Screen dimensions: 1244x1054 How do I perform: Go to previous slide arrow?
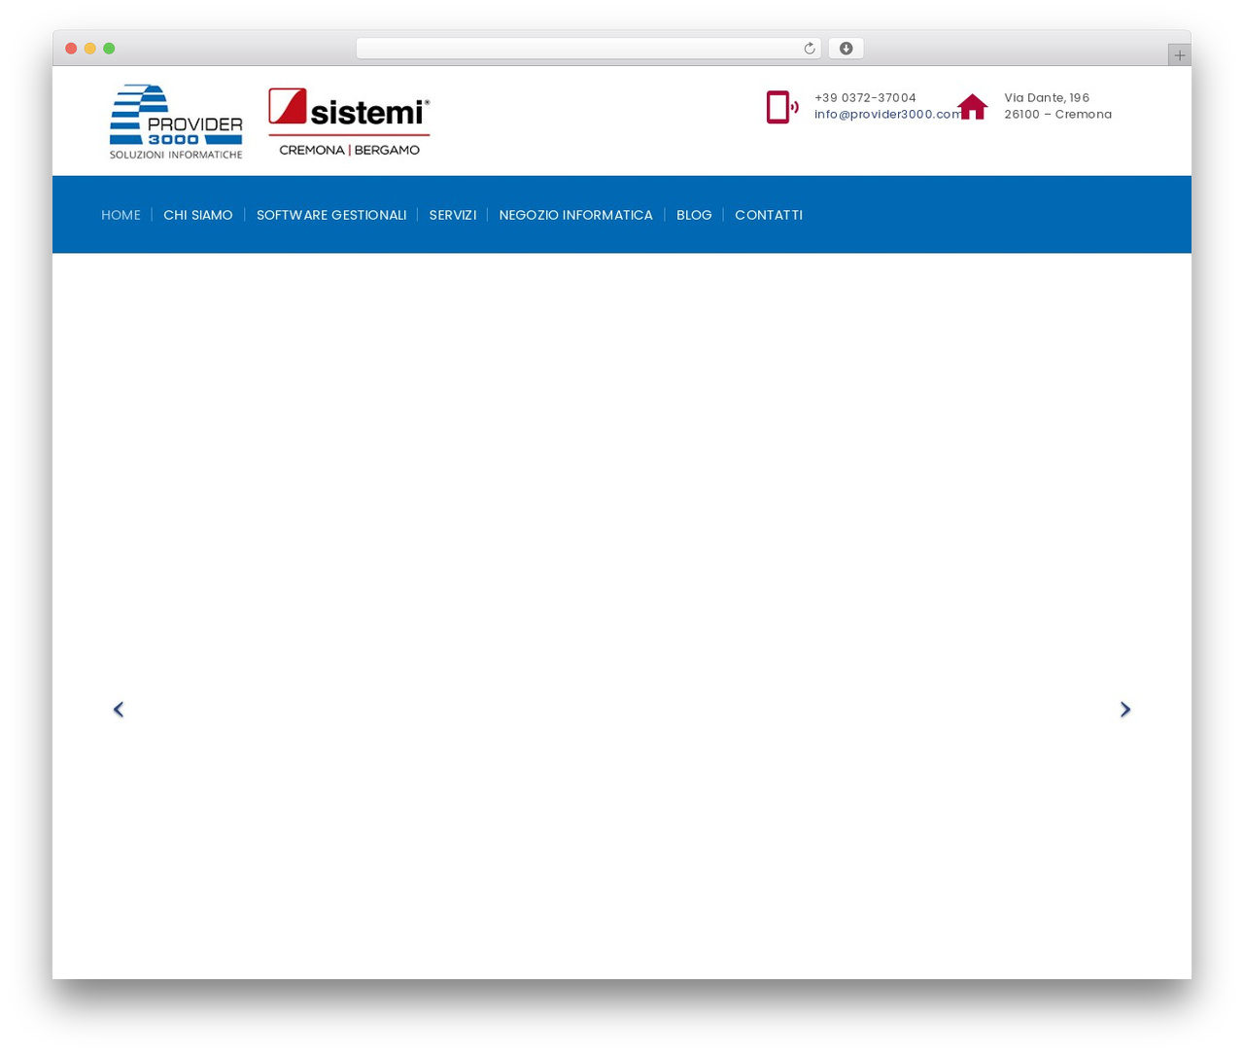pyautogui.click(x=119, y=710)
